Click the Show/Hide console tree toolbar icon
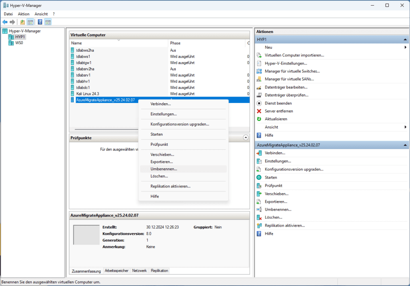 [30, 22]
